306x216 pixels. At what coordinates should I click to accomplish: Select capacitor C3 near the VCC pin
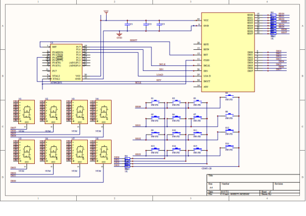(x=159, y=24)
